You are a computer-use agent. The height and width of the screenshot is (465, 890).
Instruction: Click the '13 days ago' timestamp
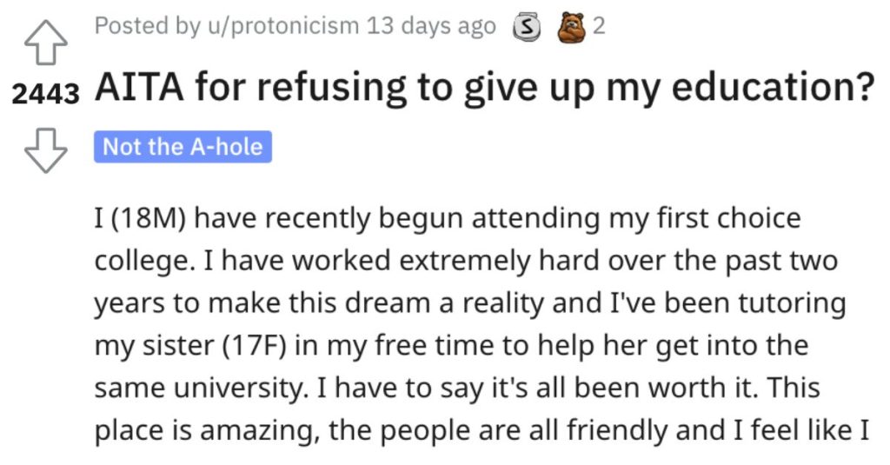tap(431, 26)
